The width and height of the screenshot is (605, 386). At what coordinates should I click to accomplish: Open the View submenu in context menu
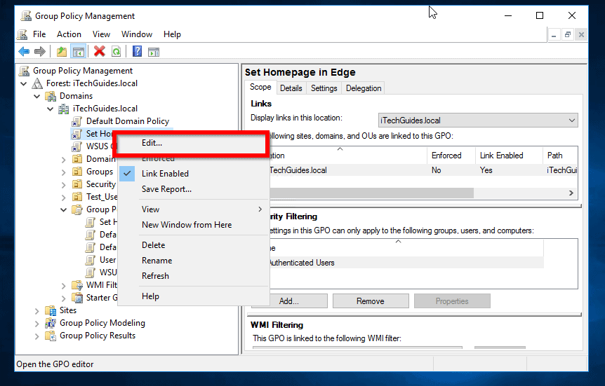coord(193,209)
